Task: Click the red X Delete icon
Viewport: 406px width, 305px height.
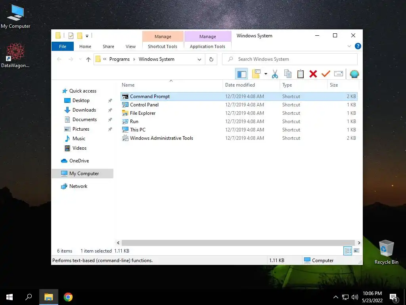Action: (x=313, y=74)
